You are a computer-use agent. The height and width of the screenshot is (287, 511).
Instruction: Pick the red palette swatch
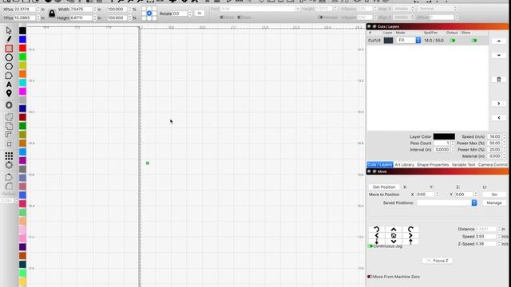pos(22,48)
